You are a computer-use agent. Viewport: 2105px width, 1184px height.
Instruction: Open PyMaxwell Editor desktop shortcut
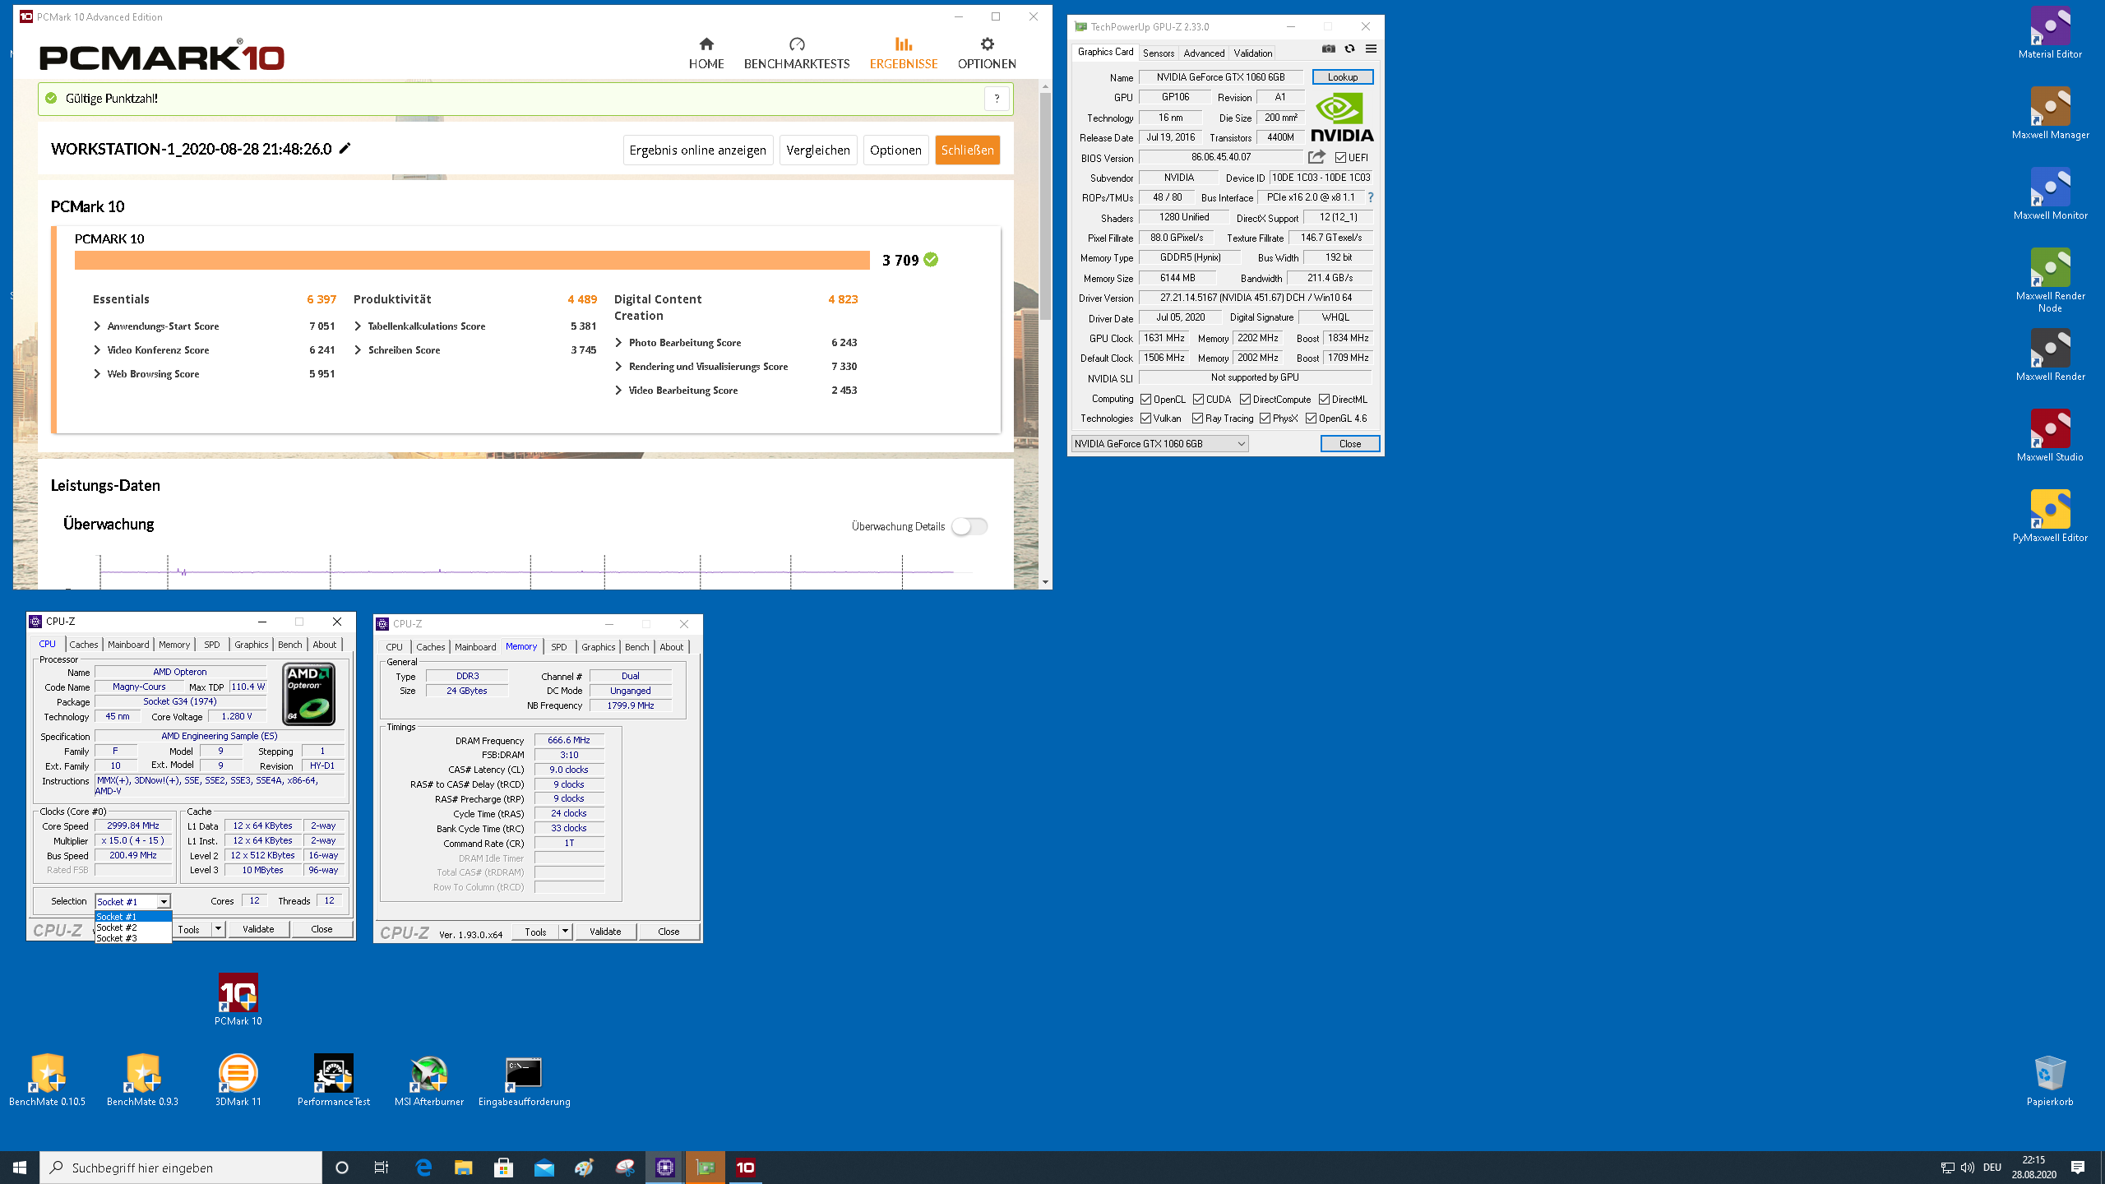coord(2050,516)
